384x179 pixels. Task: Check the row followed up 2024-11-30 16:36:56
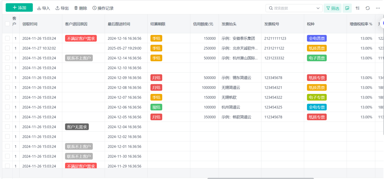pos(7,156)
